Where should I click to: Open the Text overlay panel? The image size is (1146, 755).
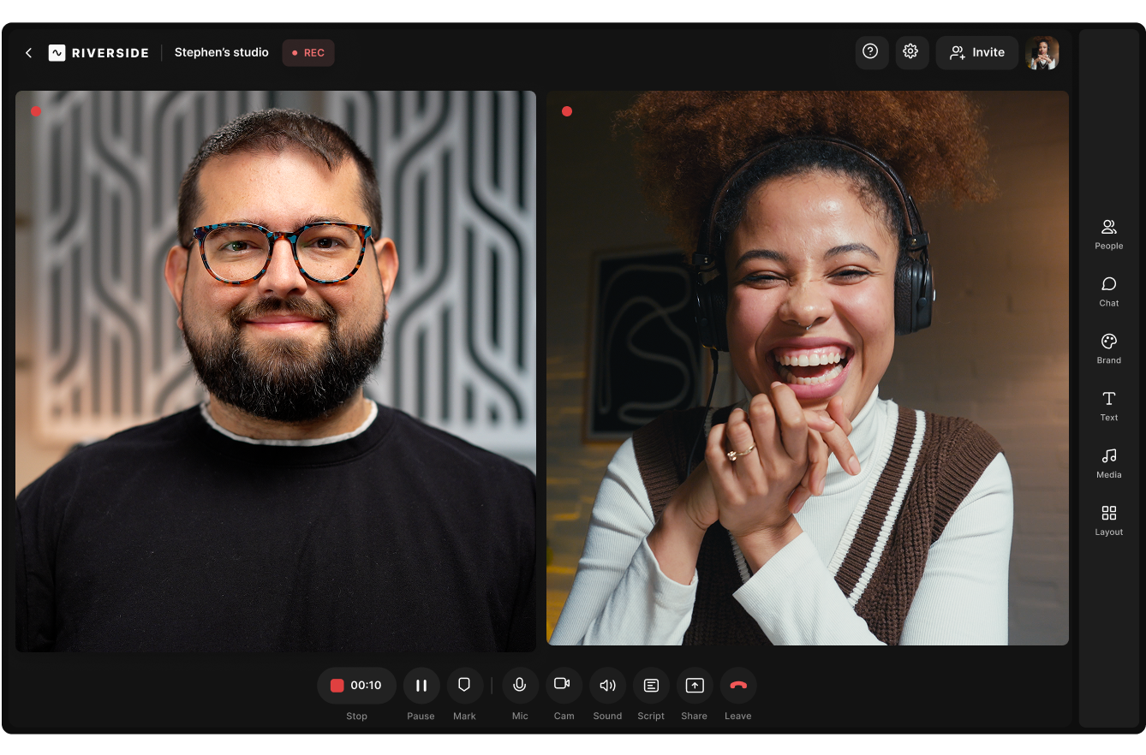pyautogui.click(x=1108, y=406)
